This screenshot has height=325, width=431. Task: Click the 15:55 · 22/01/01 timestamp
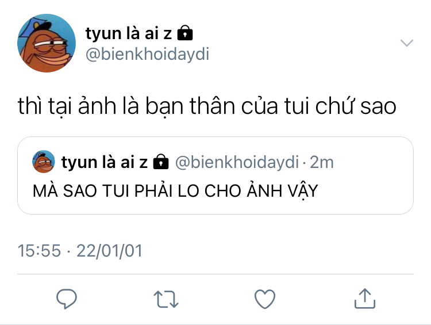point(80,251)
